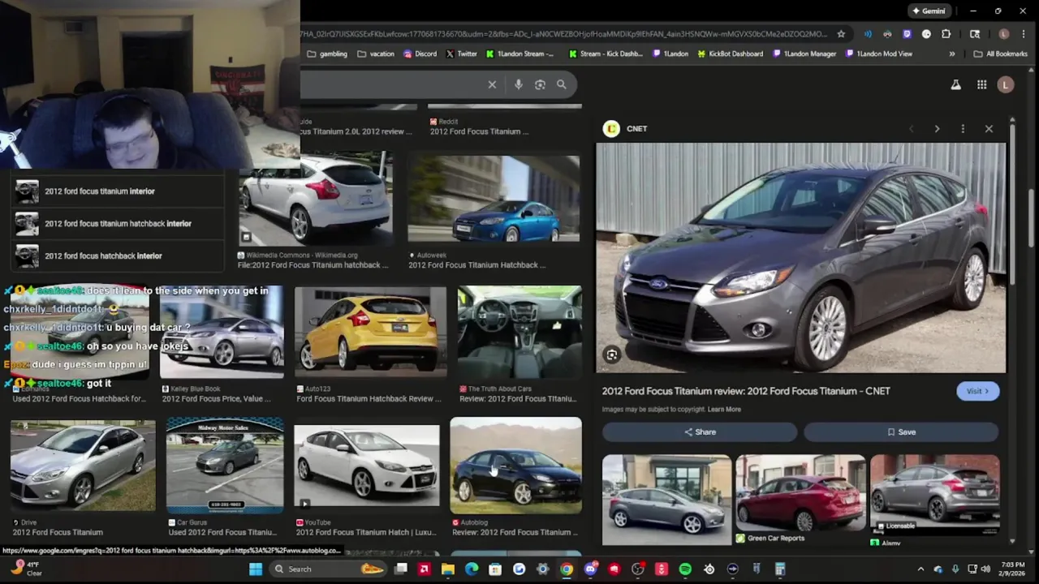
Task: Open Calculator from the taskbar
Action: pyautogui.click(x=780, y=569)
